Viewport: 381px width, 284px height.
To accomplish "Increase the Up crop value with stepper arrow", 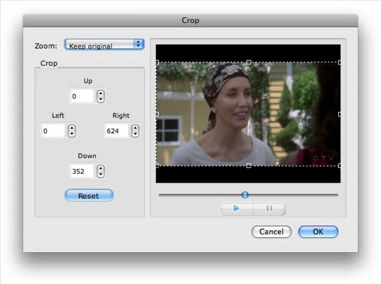I will (100, 93).
